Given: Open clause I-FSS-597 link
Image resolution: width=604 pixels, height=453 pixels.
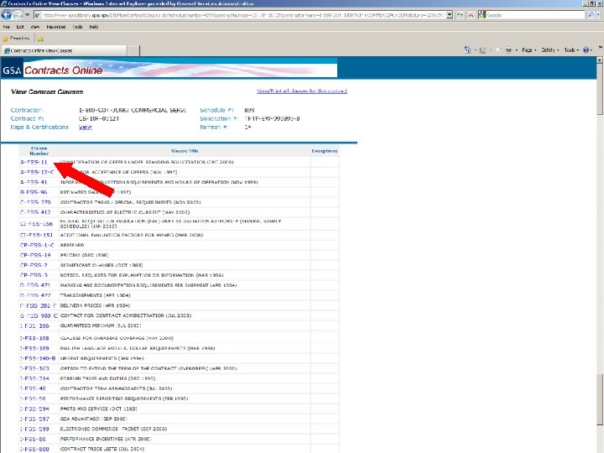Looking at the screenshot, I should click(34, 419).
